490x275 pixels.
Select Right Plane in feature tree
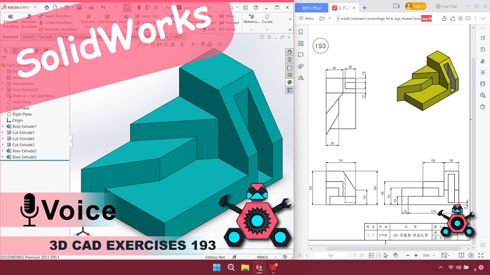click(x=22, y=114)
